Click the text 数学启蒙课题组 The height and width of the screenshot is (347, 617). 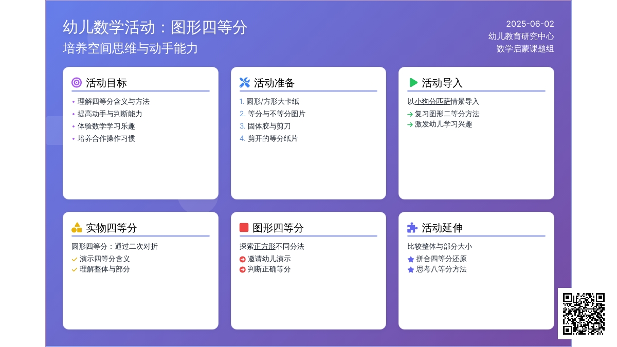(x=525, y=48)
